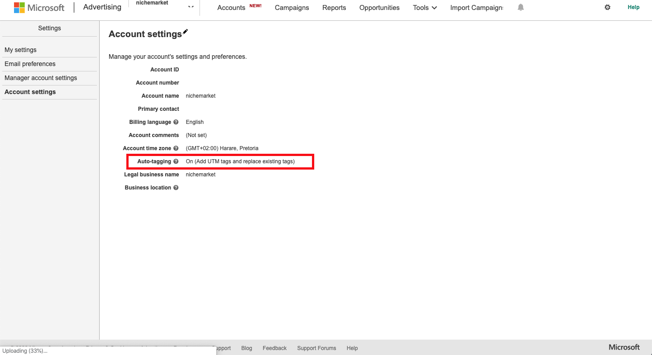Open the Tools dropdown menu
The width and height of the screenshot is (652, 355).
click(x=425, y=8)
